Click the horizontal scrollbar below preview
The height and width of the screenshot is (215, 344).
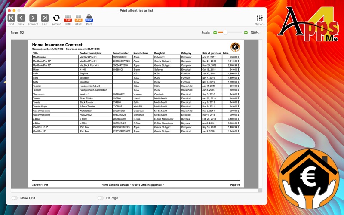tap(135, 190)
